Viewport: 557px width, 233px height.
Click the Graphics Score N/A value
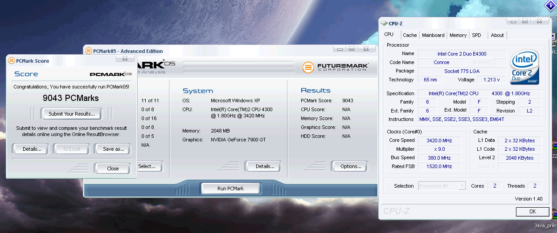346,127
